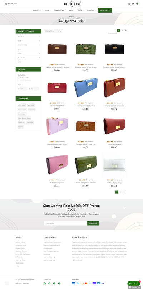Switch to the green grid view icon
This screenshot has width=143, height=289.
[x=119, y=30]
